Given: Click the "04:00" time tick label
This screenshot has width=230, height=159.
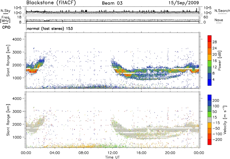Looking at the screenshot, I should click(55, 153).
